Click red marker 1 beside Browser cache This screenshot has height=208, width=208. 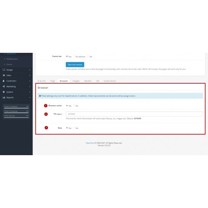[46, 106]
